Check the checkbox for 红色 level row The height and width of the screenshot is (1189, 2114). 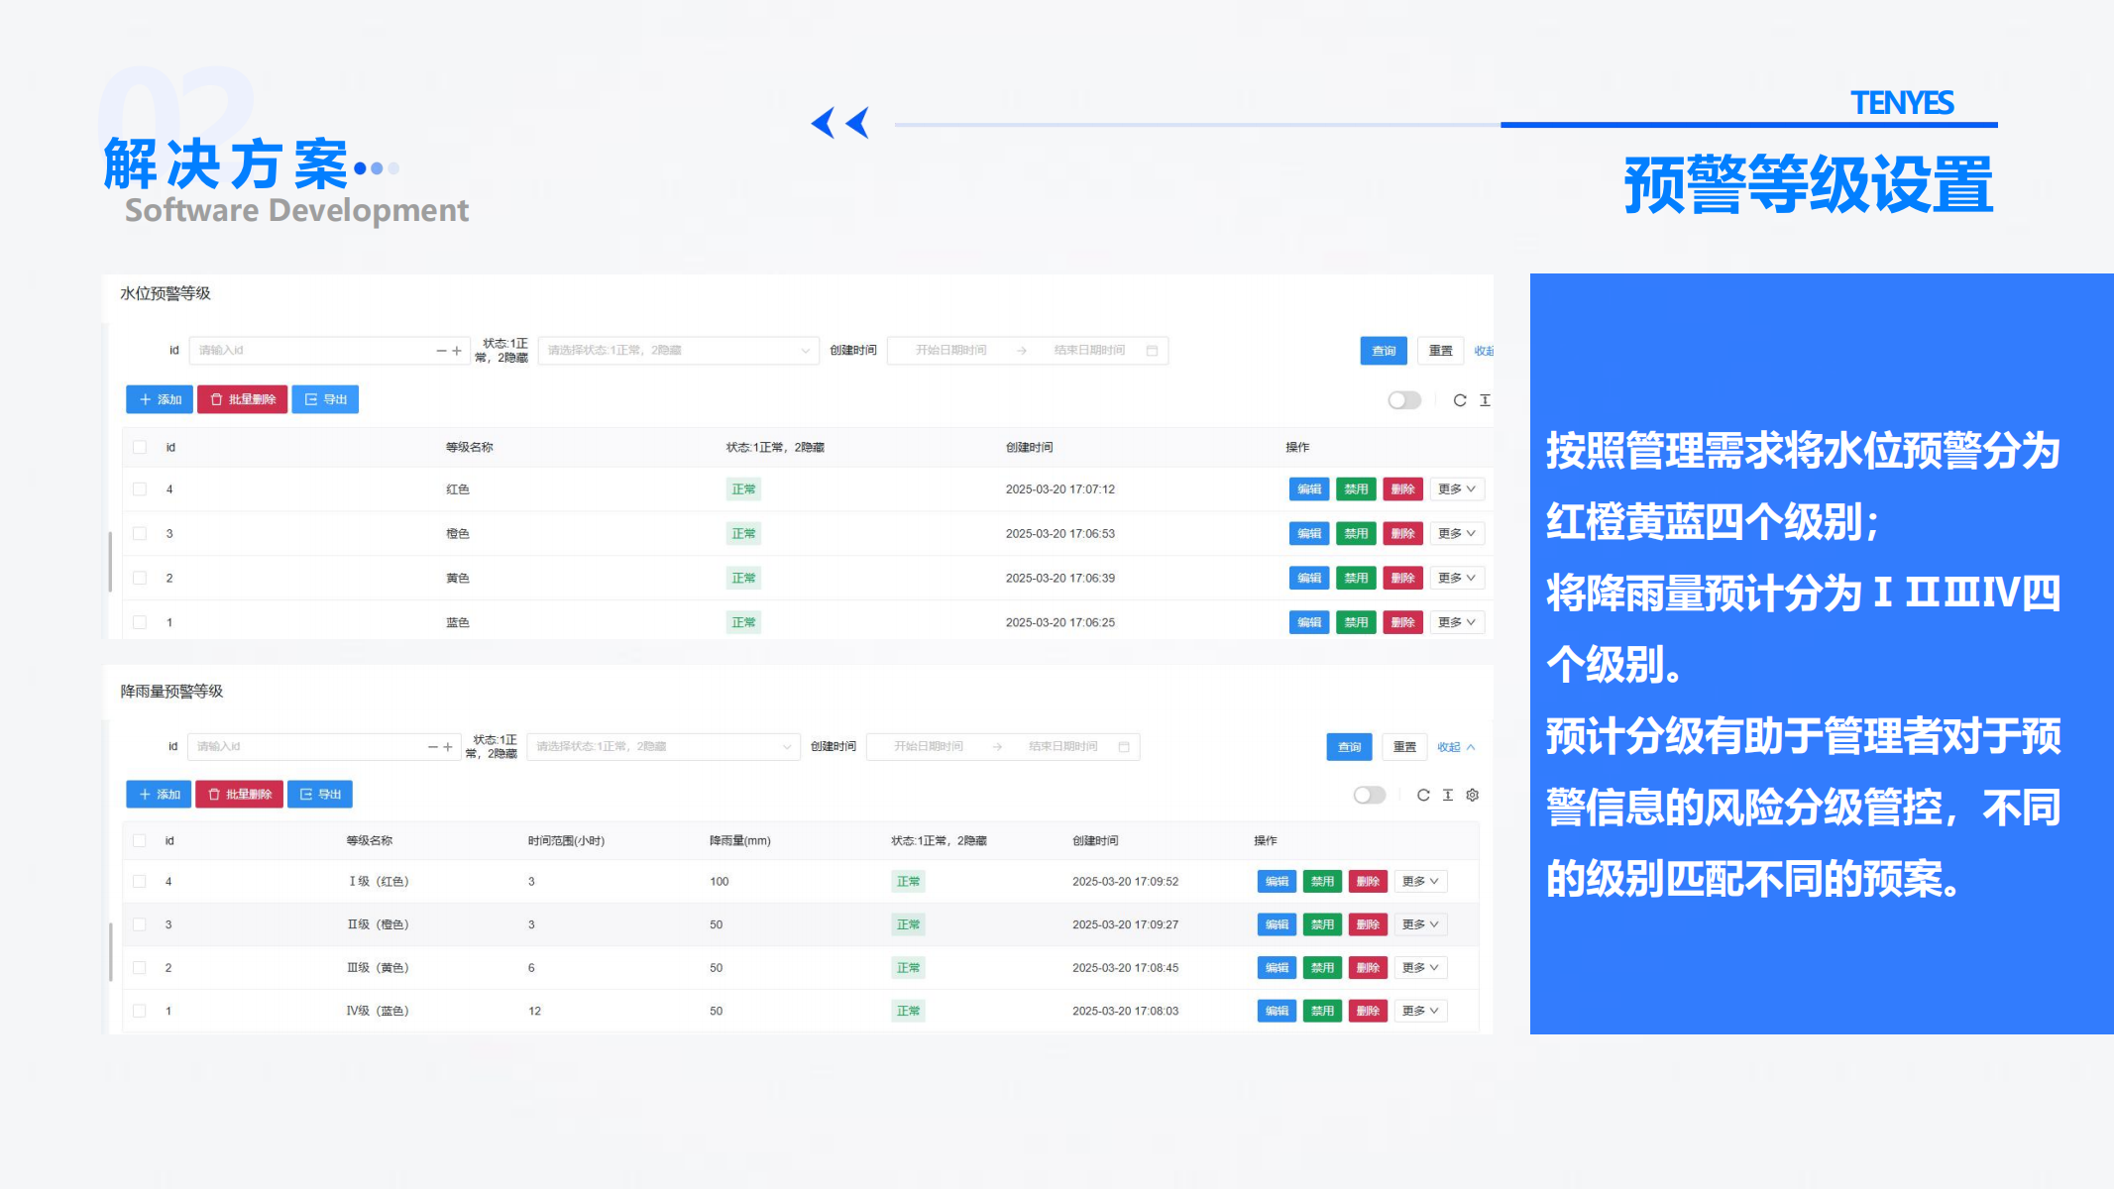[x=140, y=489]
